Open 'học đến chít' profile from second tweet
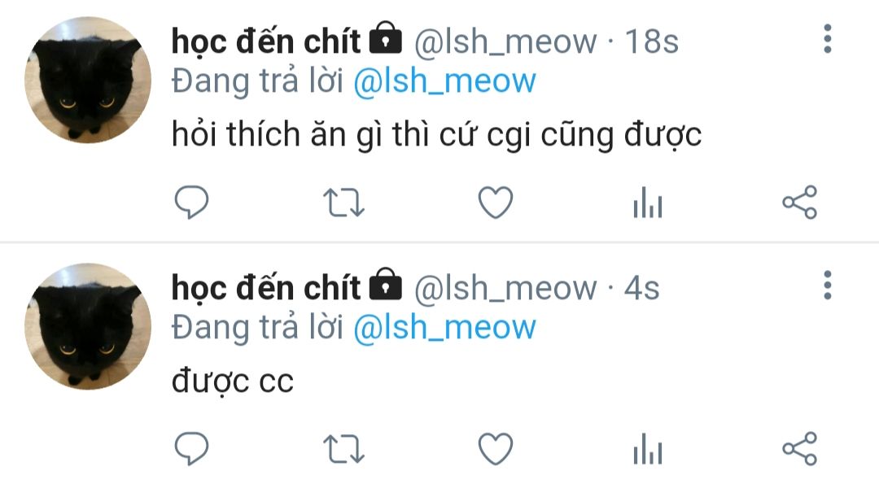This screenshot has width=879, height=484. point(265,288)
